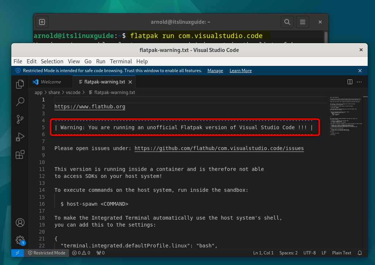Screen dimensions: 375x265
Task: Toggle the errors and warnings indicator
Action: click(81, 253)
